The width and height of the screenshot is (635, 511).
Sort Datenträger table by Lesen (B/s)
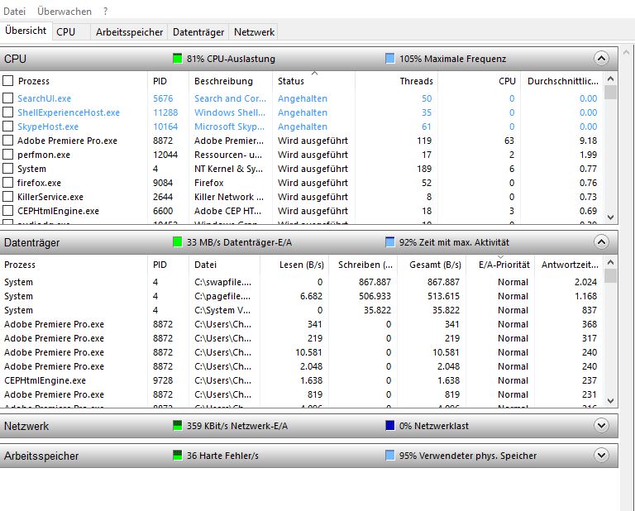click(294, 265)
